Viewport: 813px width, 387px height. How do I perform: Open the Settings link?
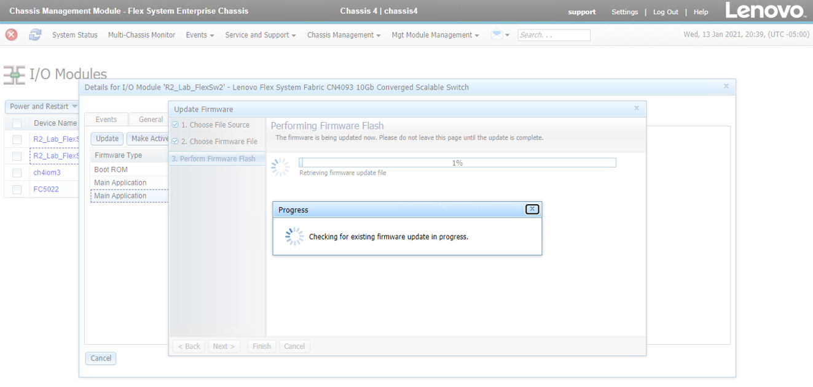[625, 12]
